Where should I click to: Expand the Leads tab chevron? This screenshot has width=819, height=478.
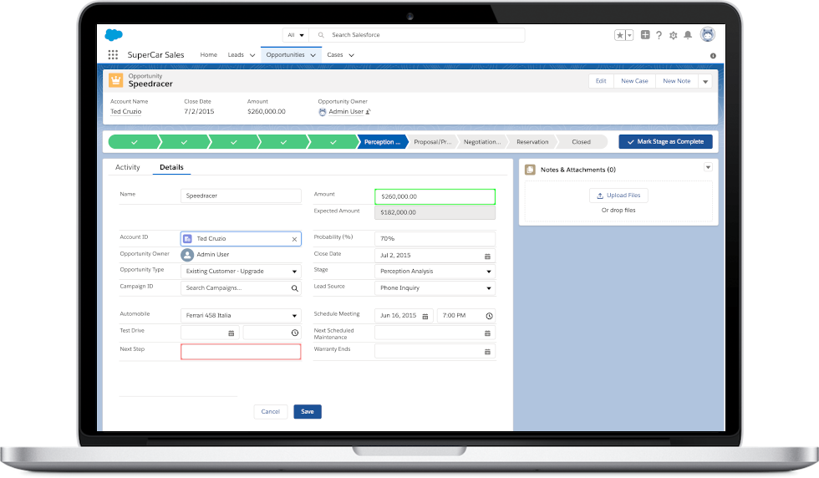click(x=252, y=55)
